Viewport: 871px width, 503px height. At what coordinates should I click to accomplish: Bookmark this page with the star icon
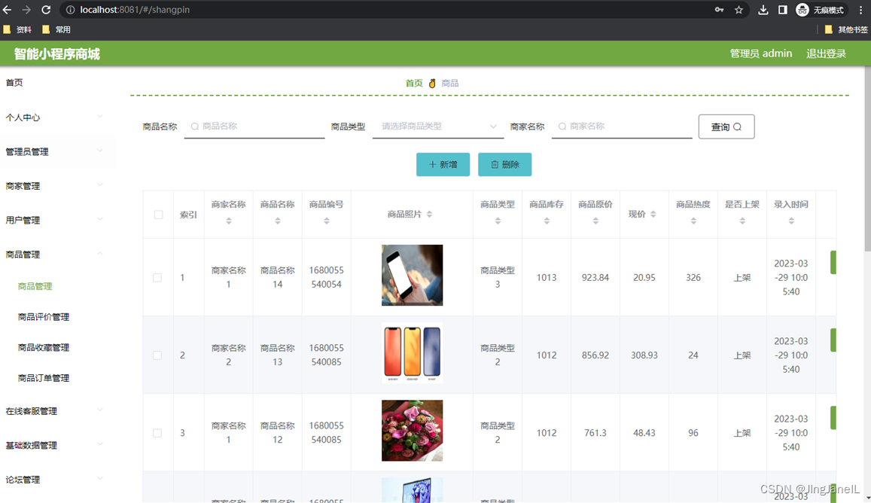[x=739, y=10]
